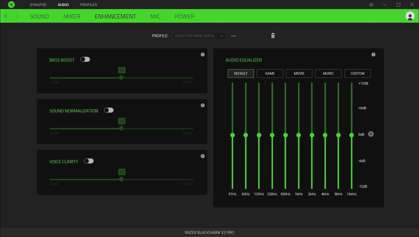Open the profile ellipsis options menu
The width and height of the screenshot is (419, 237).
[234, 36]
